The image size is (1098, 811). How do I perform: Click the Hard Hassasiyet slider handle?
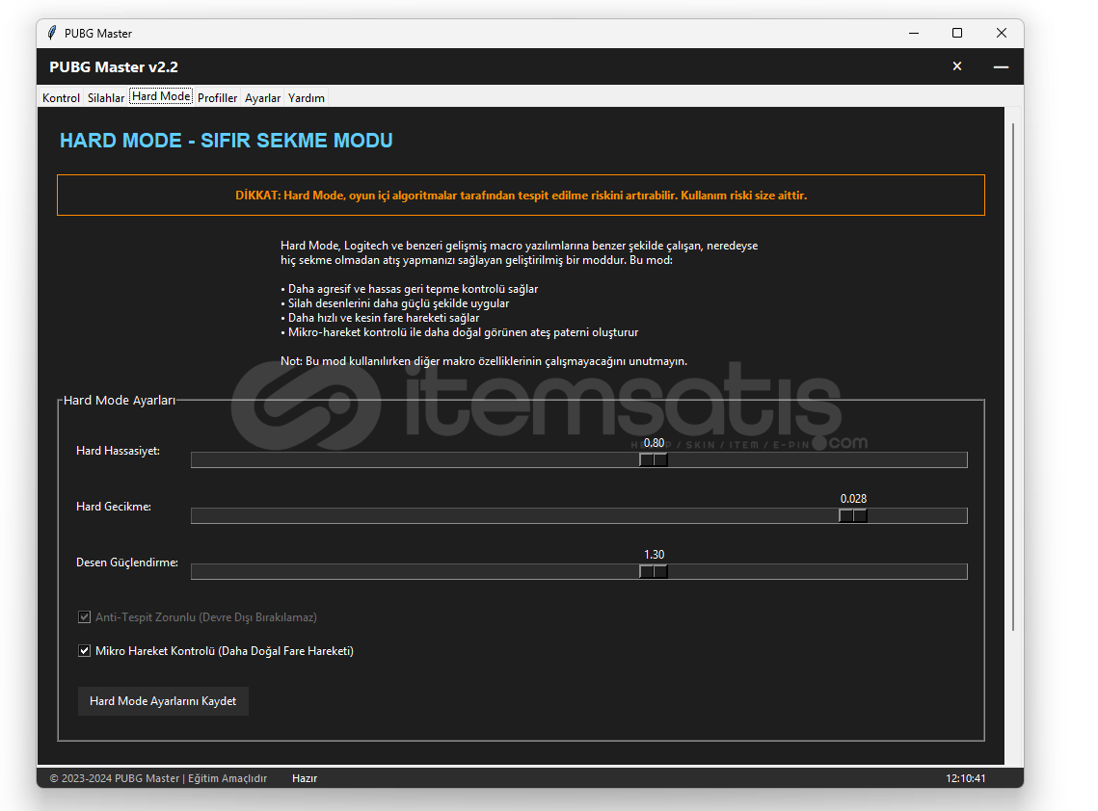[x=654, y=459]
